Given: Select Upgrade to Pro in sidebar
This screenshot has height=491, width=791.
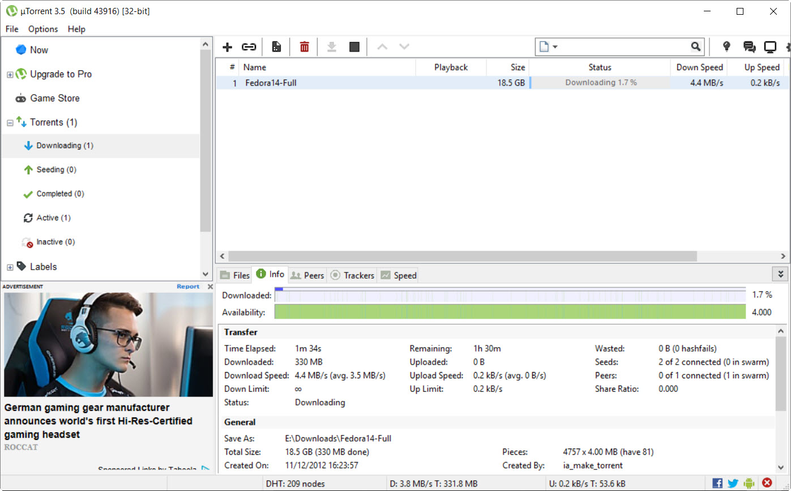Looking at the screenshot, I should (61, 74).
